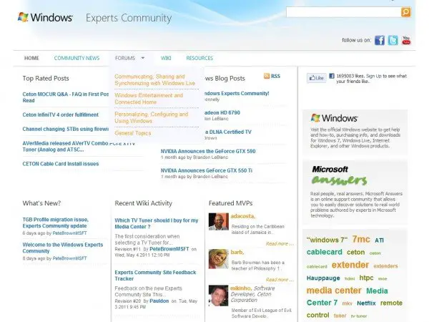This screenshot has width=429, height=322.
Task: Select General Topics forum entry
Action: click(x=133, y=133)
